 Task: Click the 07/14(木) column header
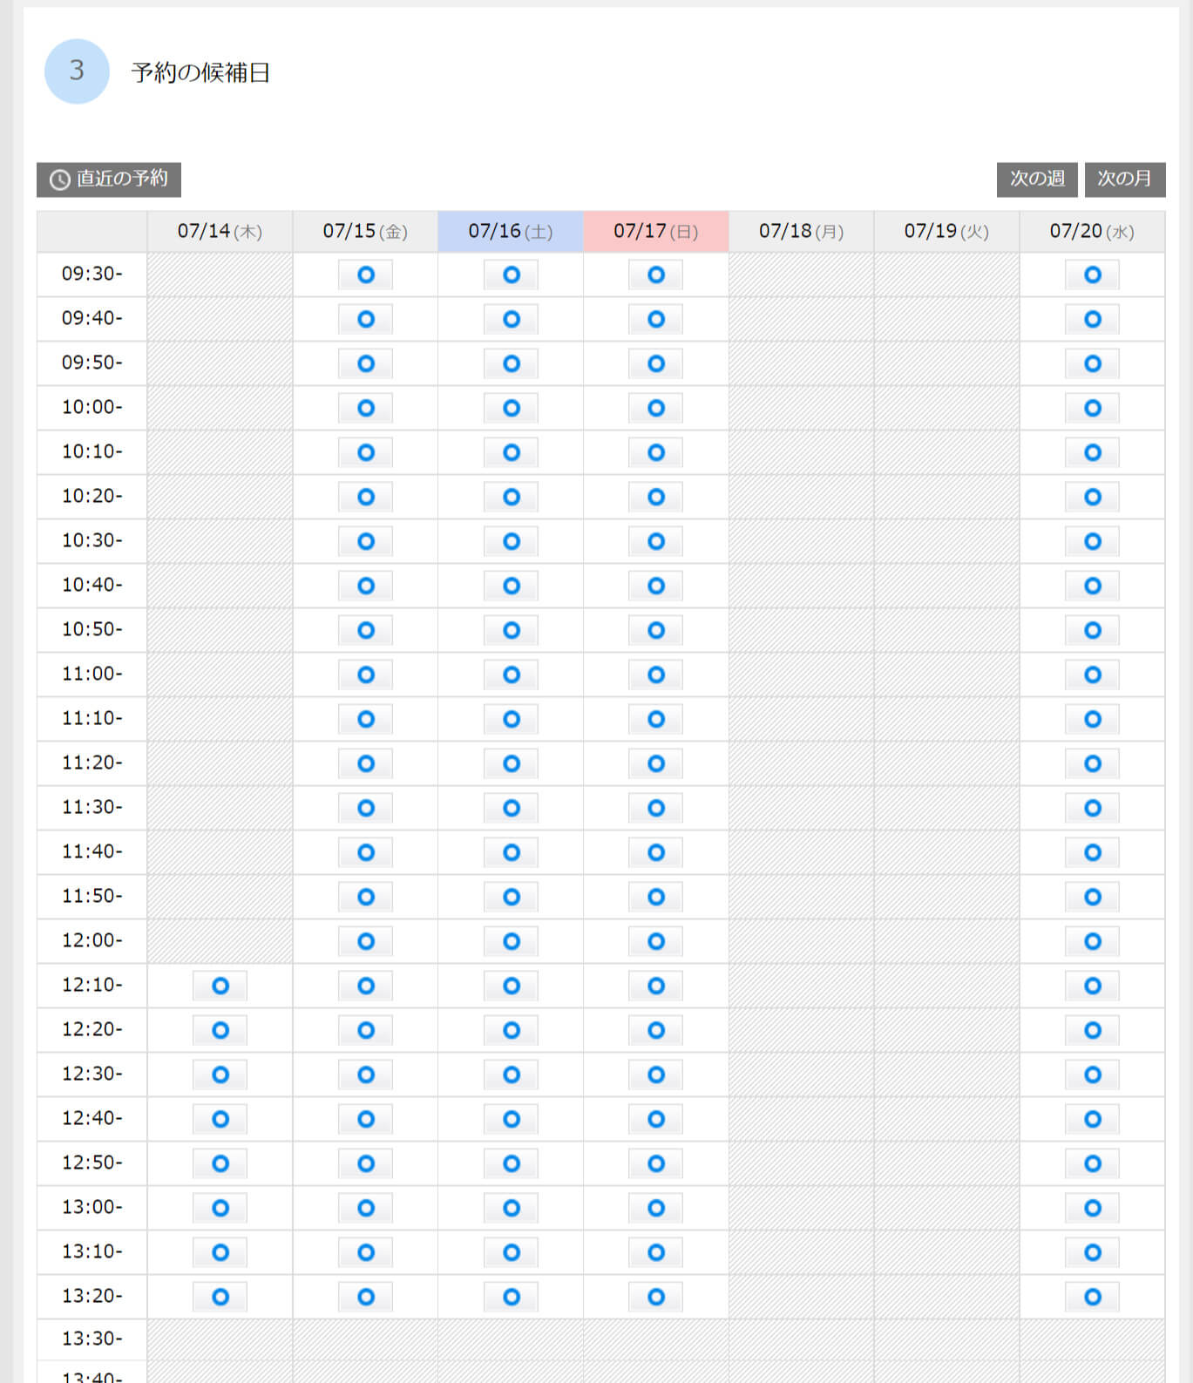point(220,232)
